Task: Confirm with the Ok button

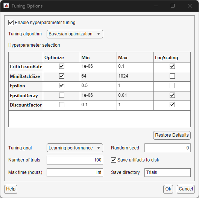Action: click(168, 189)
